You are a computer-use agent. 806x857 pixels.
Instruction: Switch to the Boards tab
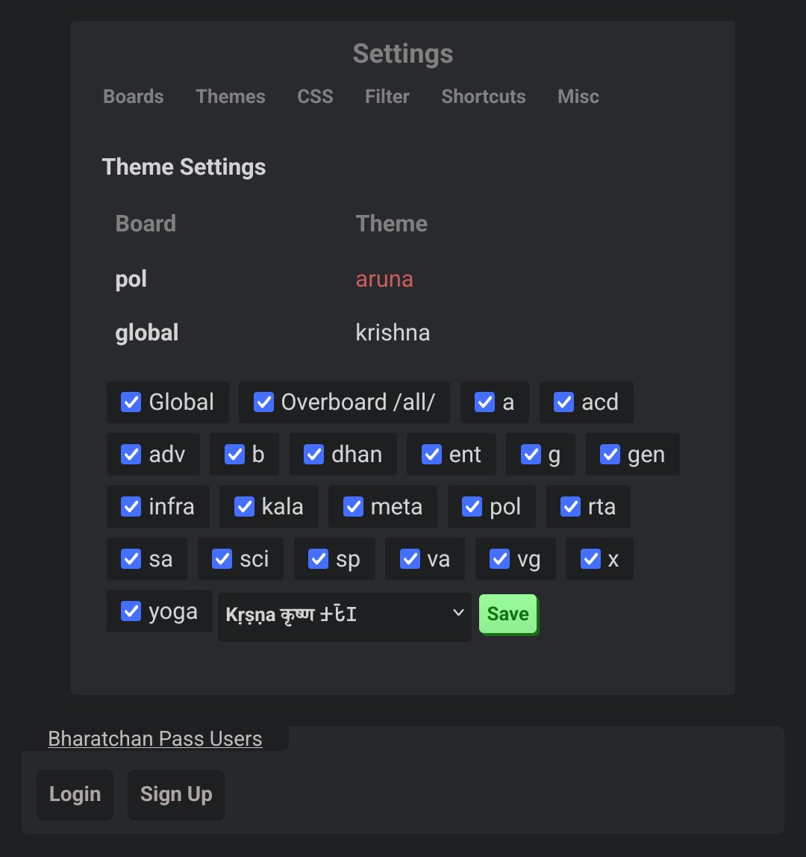pos(134,96)
